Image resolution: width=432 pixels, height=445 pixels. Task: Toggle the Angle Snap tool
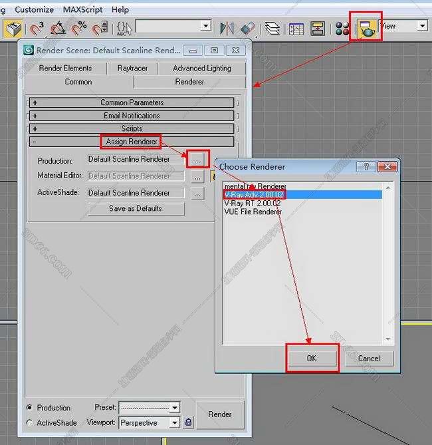58,28
